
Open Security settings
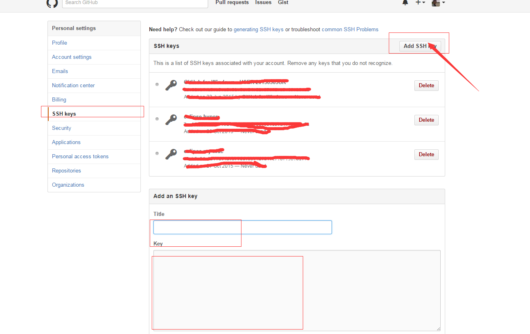[x=94, y=128]
